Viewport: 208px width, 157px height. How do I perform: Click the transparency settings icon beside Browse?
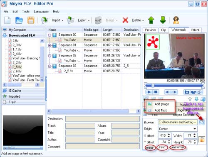tap(201, 122)
